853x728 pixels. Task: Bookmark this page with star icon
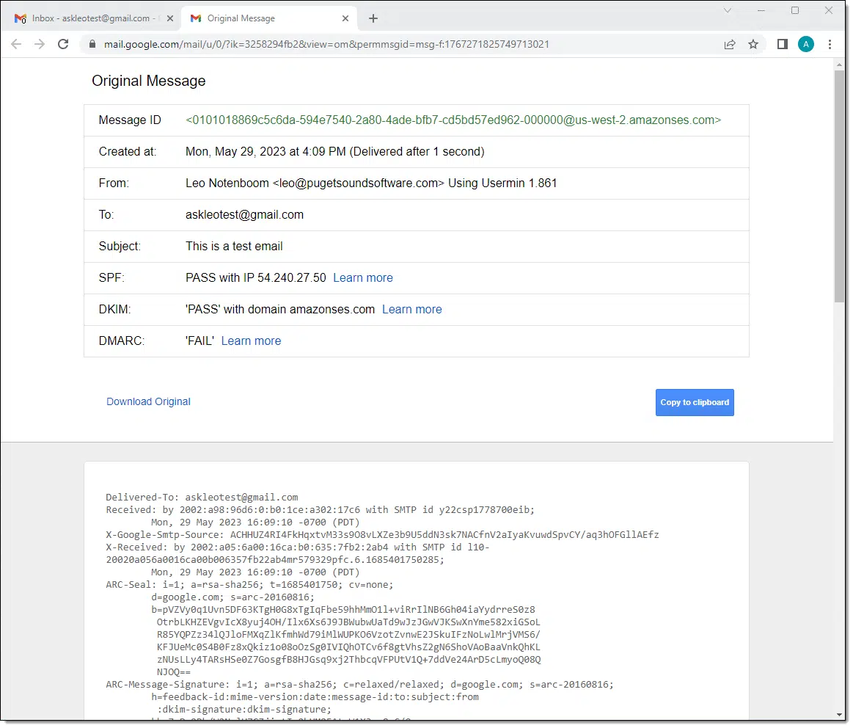753,44
